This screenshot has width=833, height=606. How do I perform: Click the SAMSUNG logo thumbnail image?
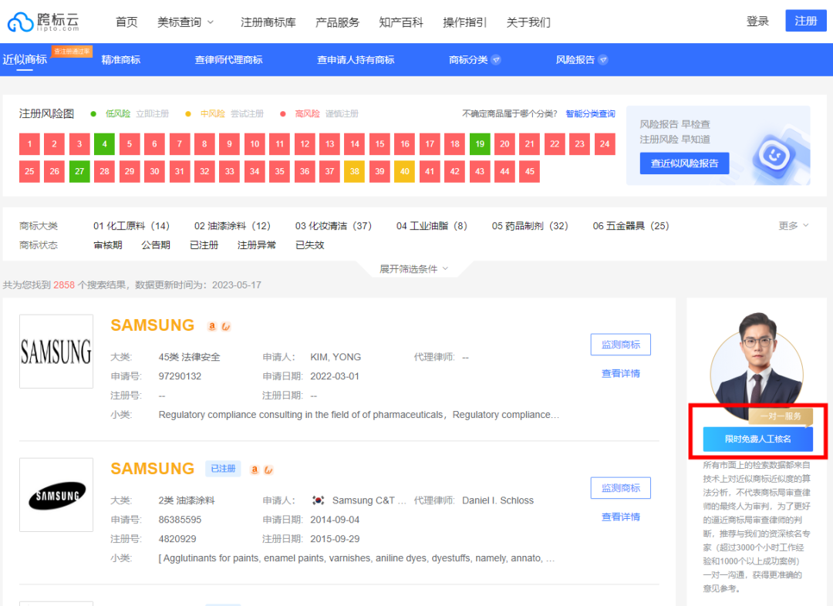[56, 351]
